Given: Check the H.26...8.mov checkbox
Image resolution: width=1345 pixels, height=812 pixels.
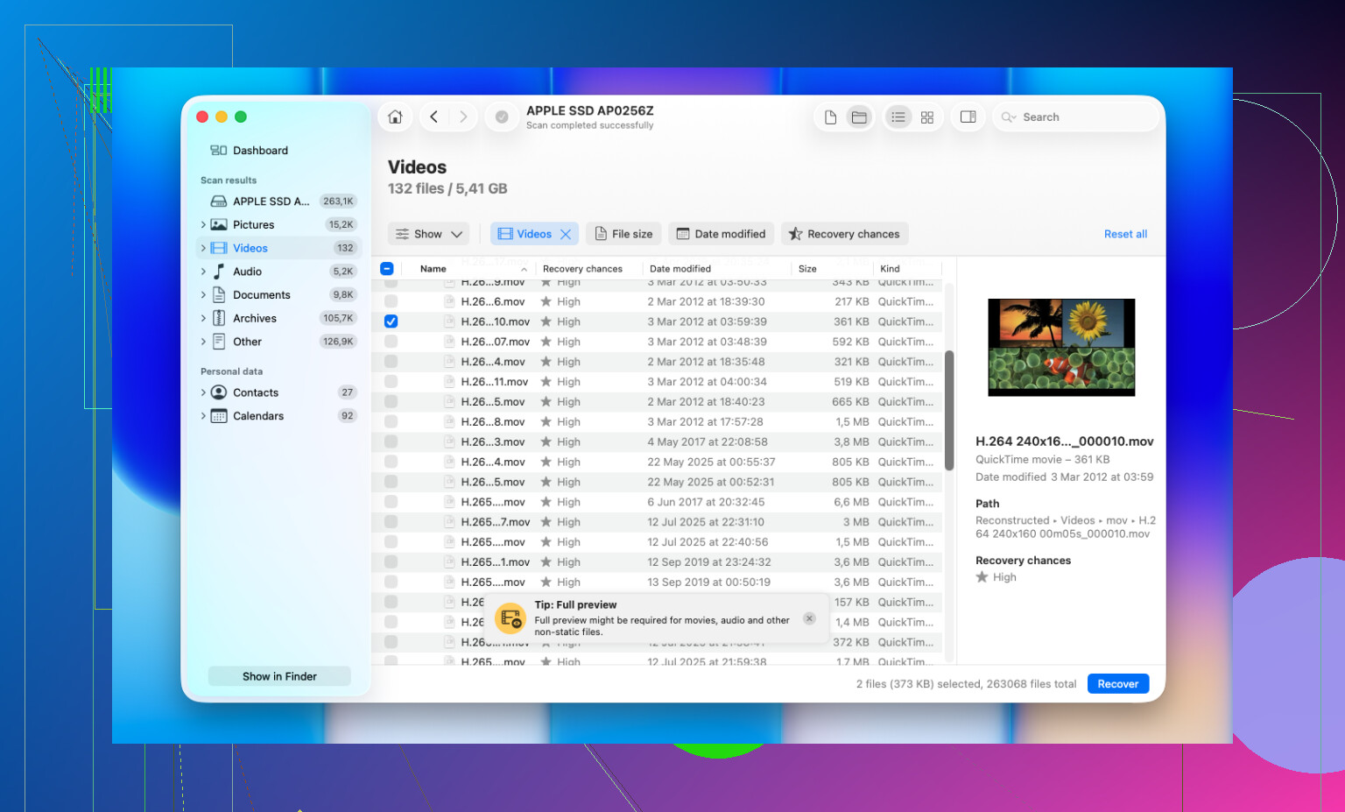Looking at the screenshot, I should (x=391, y=422).
